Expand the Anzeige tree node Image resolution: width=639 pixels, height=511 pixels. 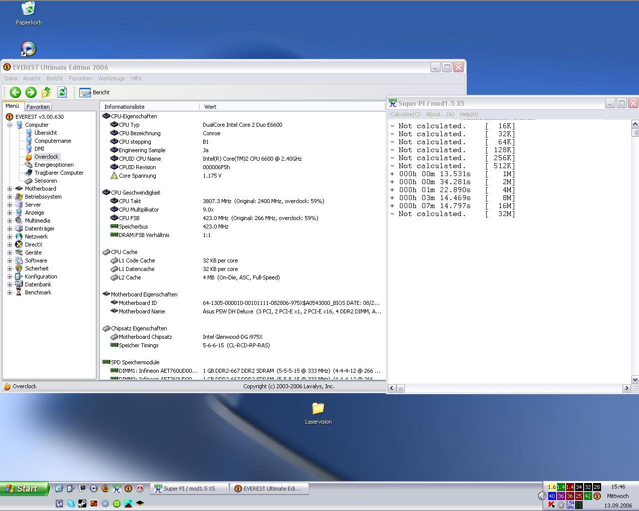point(9,213)
